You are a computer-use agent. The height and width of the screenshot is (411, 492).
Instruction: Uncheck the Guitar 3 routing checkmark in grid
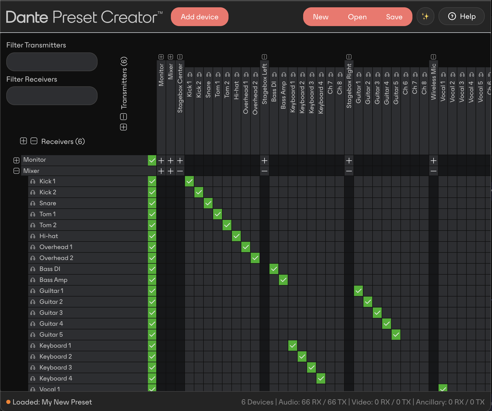coord(377,313)
